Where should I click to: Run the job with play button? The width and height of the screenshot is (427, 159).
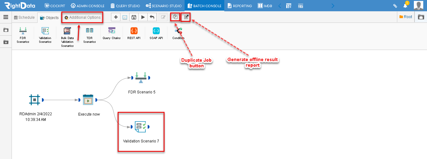pyautogui.click(x=143, y=17)
